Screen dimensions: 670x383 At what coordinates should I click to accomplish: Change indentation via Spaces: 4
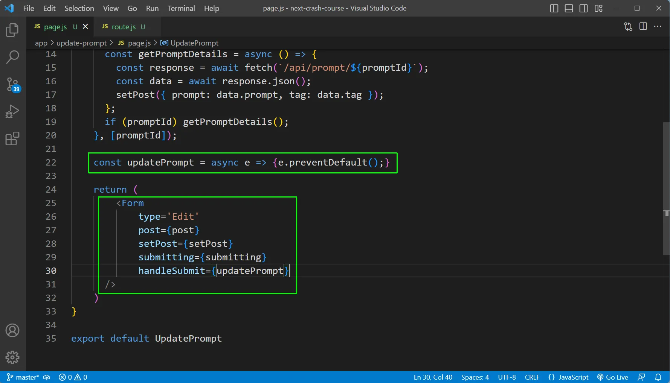(475, 377)
